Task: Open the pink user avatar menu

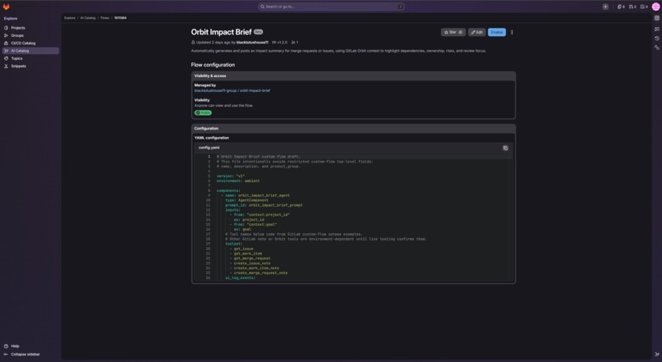Action: (655, 7)
